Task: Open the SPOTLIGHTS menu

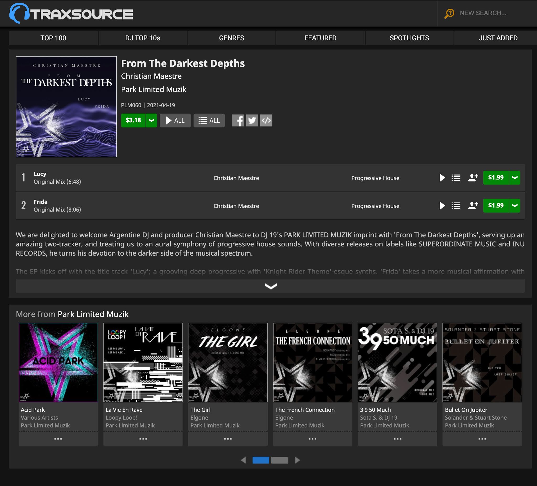Action: tap(409, 38)
